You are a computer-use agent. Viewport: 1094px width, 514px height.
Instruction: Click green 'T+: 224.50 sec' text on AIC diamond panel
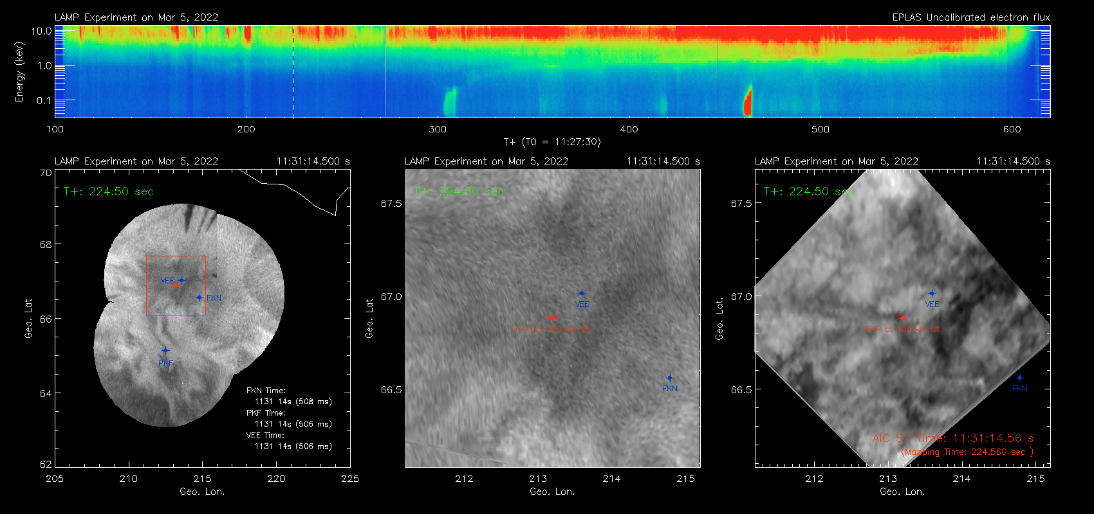[808, 191]
